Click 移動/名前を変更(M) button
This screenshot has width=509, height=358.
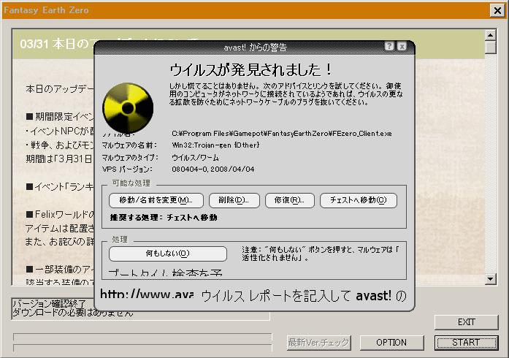pos(156,200)
